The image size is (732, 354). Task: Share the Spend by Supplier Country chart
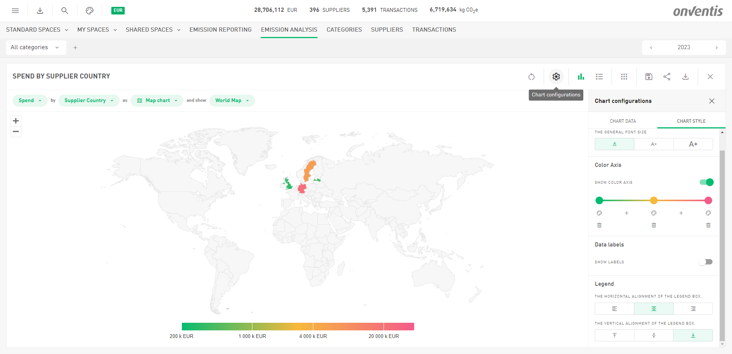pos(667,77)
